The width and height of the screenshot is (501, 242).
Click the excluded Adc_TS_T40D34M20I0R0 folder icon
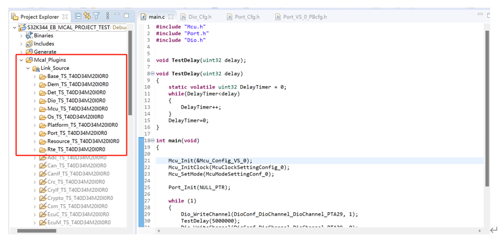tap(43, 157)
